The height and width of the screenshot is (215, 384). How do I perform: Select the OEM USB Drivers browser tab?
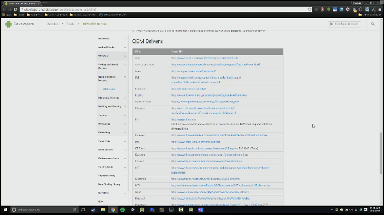pyautogui.click(x=22, y=3)
